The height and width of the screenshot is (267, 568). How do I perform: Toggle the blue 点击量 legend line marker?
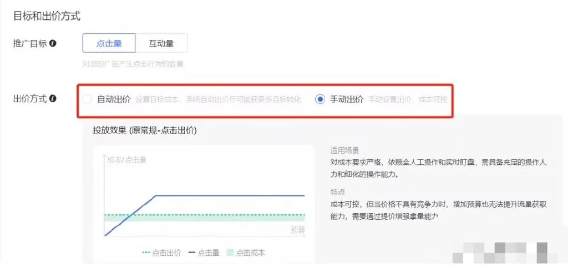click(x=195, y=253)
